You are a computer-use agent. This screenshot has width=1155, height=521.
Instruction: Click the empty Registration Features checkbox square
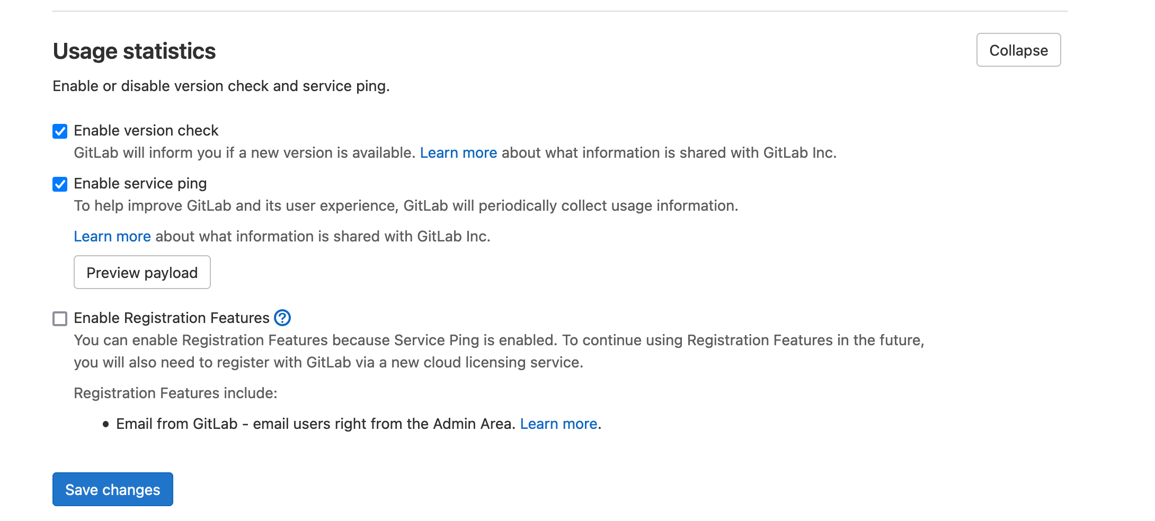60,318
